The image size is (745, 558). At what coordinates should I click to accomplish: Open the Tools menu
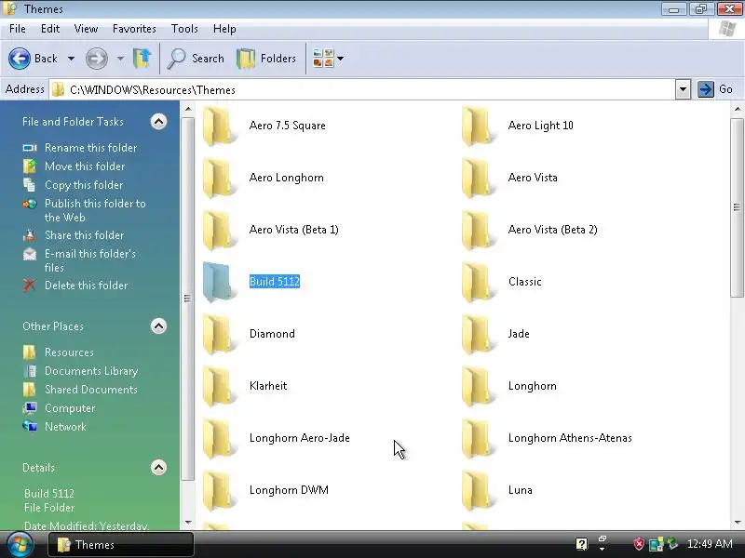click(184, 29)
